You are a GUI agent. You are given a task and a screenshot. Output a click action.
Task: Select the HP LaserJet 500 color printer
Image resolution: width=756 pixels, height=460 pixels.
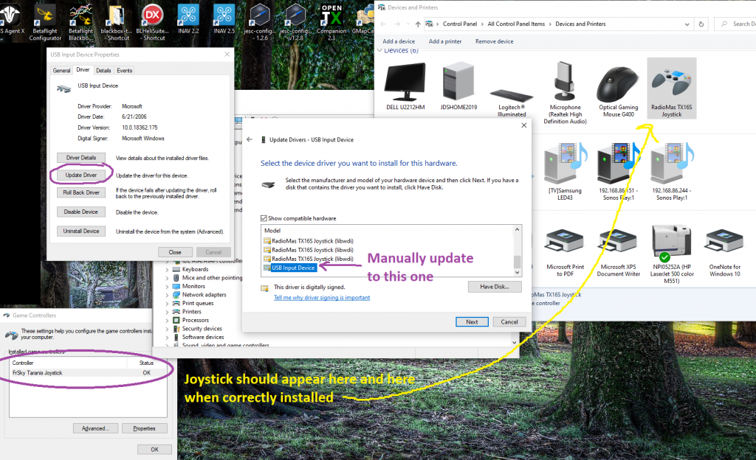pyautogui.click(x=672, y=254)
